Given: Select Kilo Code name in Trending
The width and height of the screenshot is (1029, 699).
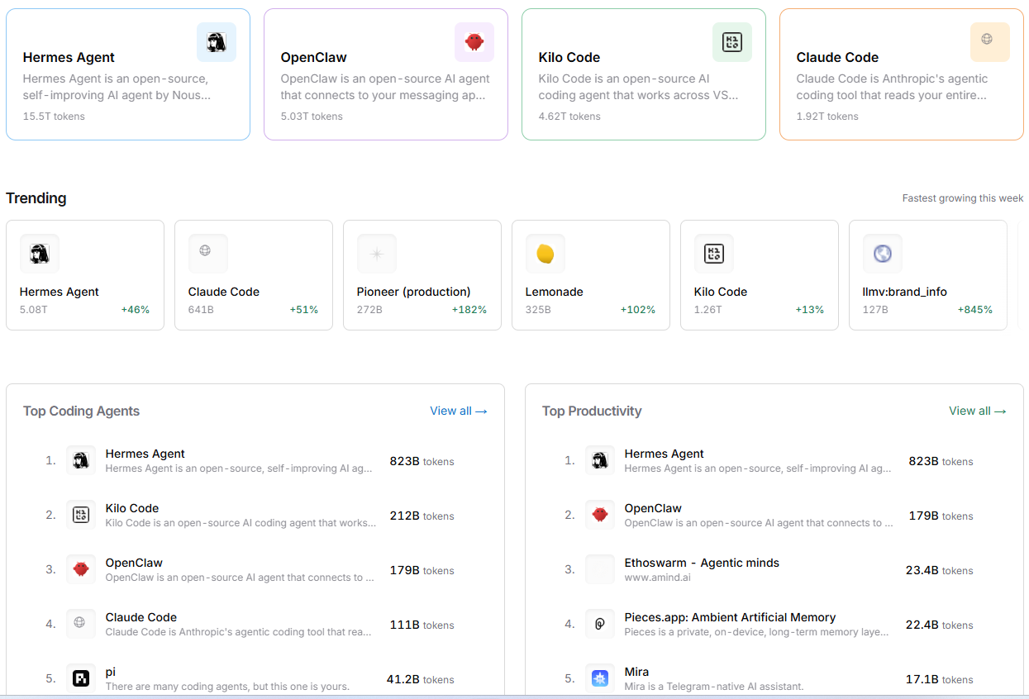Looking at the screenshot, I should (x=721, y=292).
